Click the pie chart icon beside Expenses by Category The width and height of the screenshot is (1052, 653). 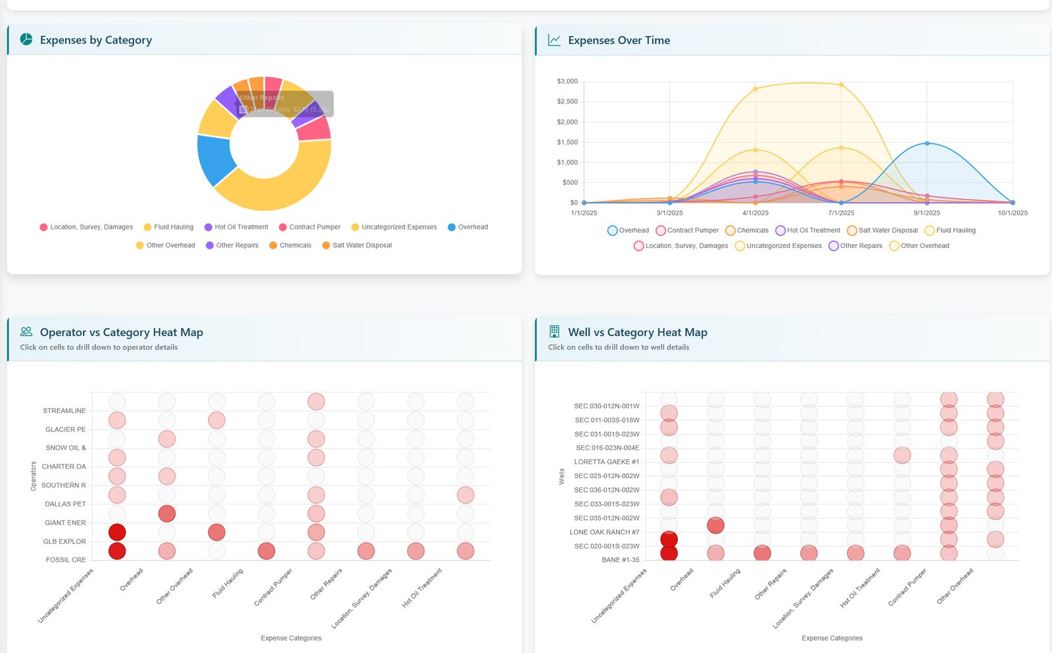tap(26, 39)
